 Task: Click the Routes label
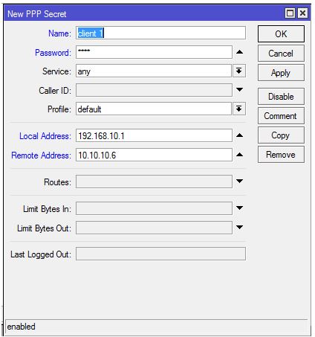pyautogui.click(x=57, y=182)
